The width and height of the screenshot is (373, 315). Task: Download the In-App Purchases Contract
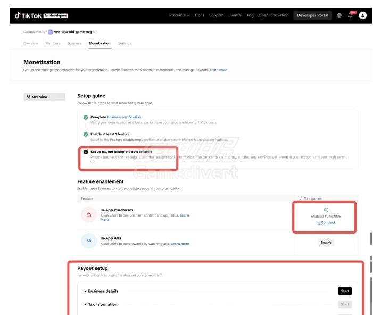click(326, 223)
